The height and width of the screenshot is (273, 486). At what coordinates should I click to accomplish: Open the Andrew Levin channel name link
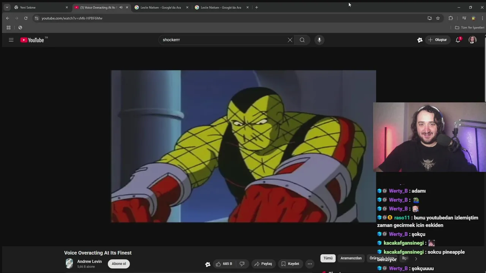pos(90,262)
